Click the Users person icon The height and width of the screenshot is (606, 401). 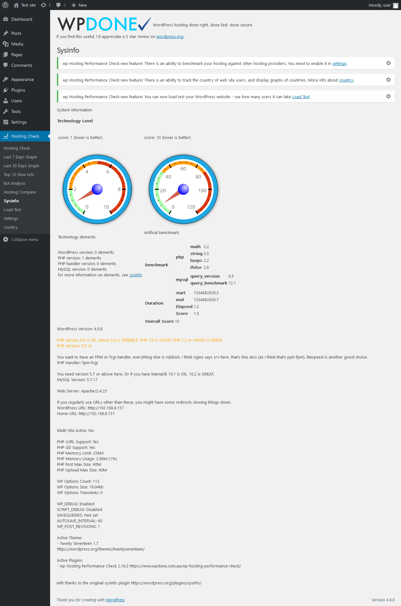pyautogui.click(x=6, y=101)
